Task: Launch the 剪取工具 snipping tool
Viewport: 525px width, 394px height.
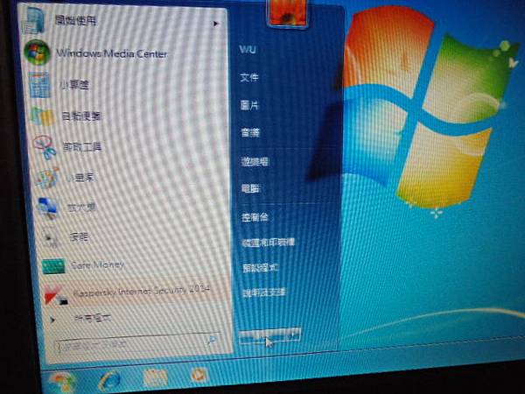Action: click(x=82, y=147)
